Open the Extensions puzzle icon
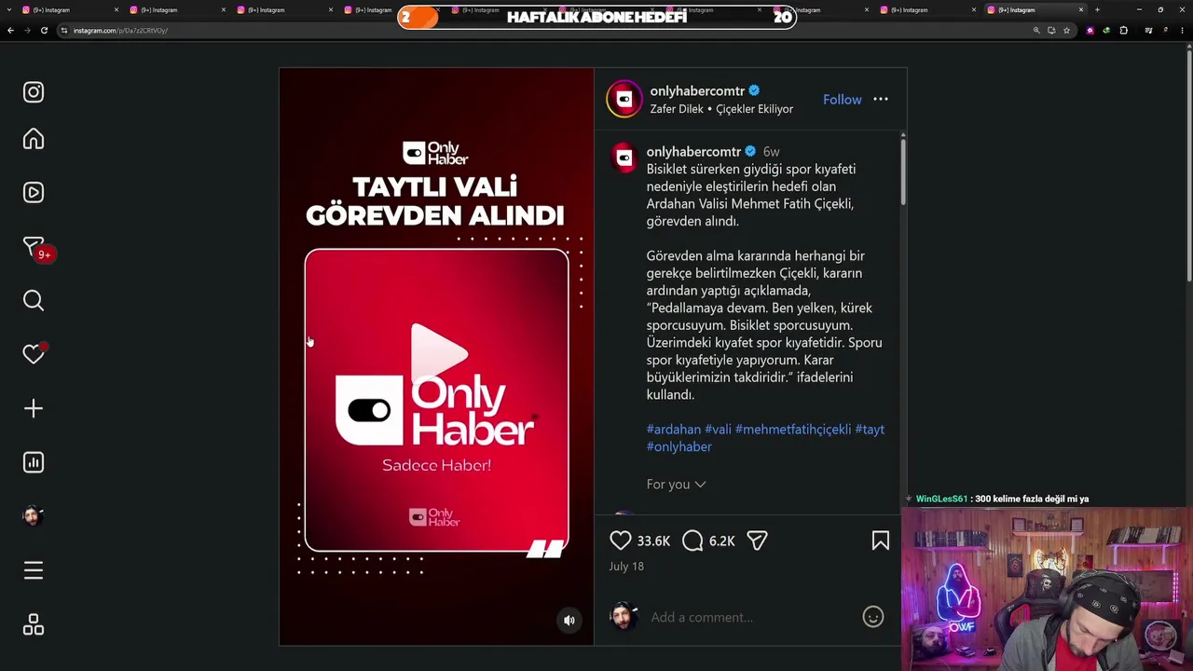Screen dimensions: 1193x671 click(x=1123, y=31)
